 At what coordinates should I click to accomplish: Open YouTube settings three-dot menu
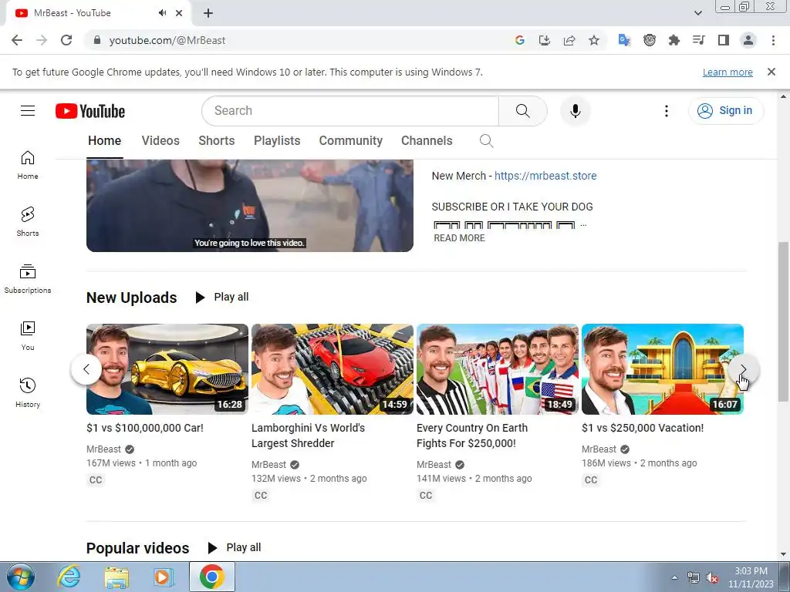(x=666, y=111)
